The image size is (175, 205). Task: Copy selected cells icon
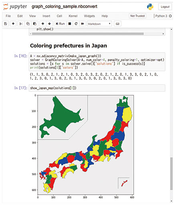coord(28,24)
